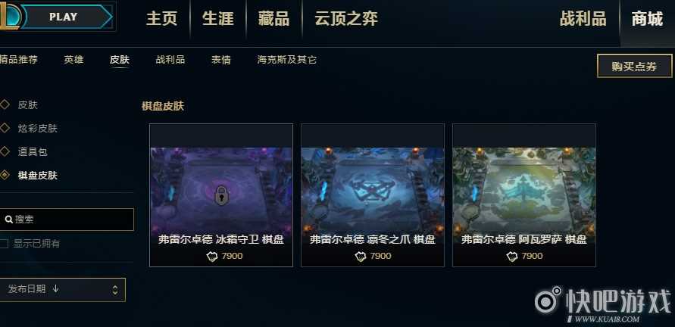The height and width of the screenshot is (327, 675).
Task: Click the 购买点券 button
Action: tap(635, 67)
